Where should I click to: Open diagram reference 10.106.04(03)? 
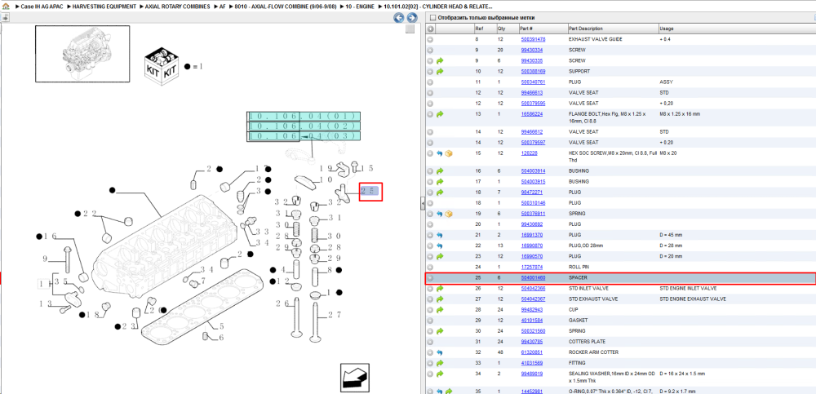(x=304, y=136)
